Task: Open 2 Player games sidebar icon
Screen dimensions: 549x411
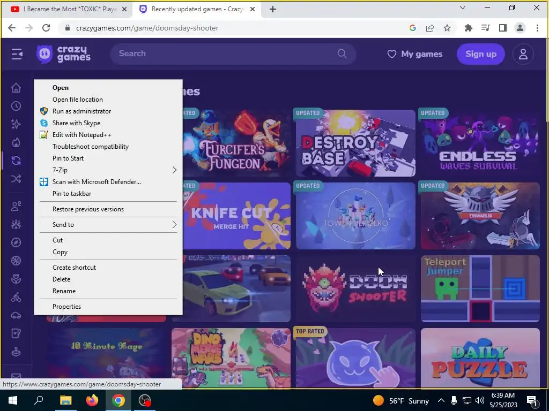Action: click(x=16, y=206)
